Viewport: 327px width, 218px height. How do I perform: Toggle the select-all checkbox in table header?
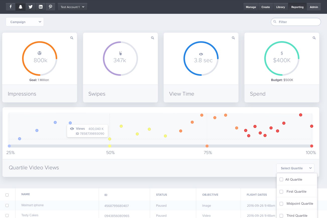pyautogui.click(x=7, y=195)
